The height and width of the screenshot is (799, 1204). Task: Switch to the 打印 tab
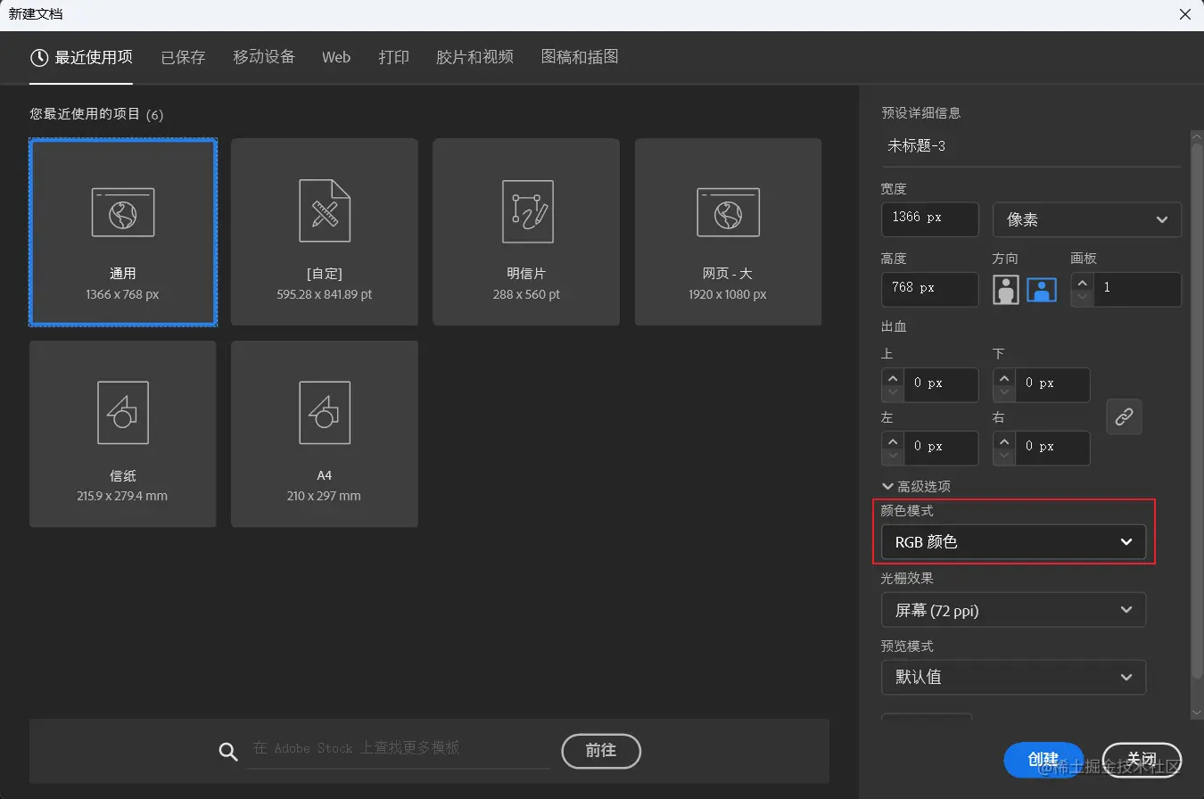point(393,57)
